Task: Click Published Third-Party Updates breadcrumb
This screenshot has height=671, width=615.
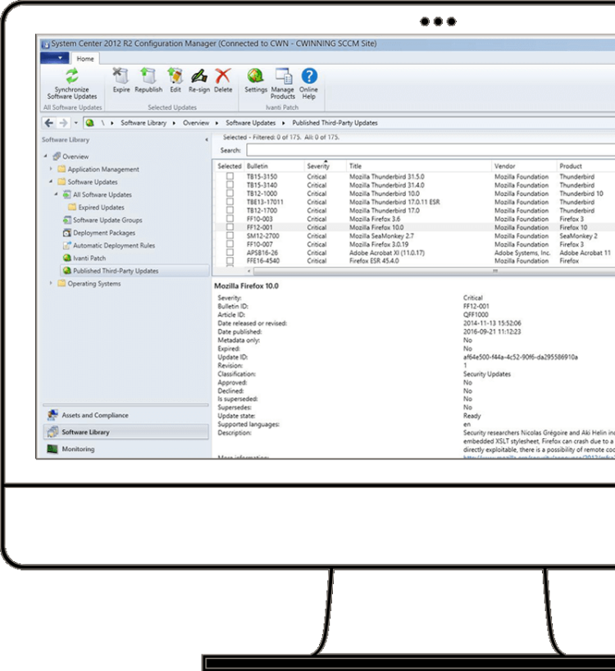Action: point(335,123)
